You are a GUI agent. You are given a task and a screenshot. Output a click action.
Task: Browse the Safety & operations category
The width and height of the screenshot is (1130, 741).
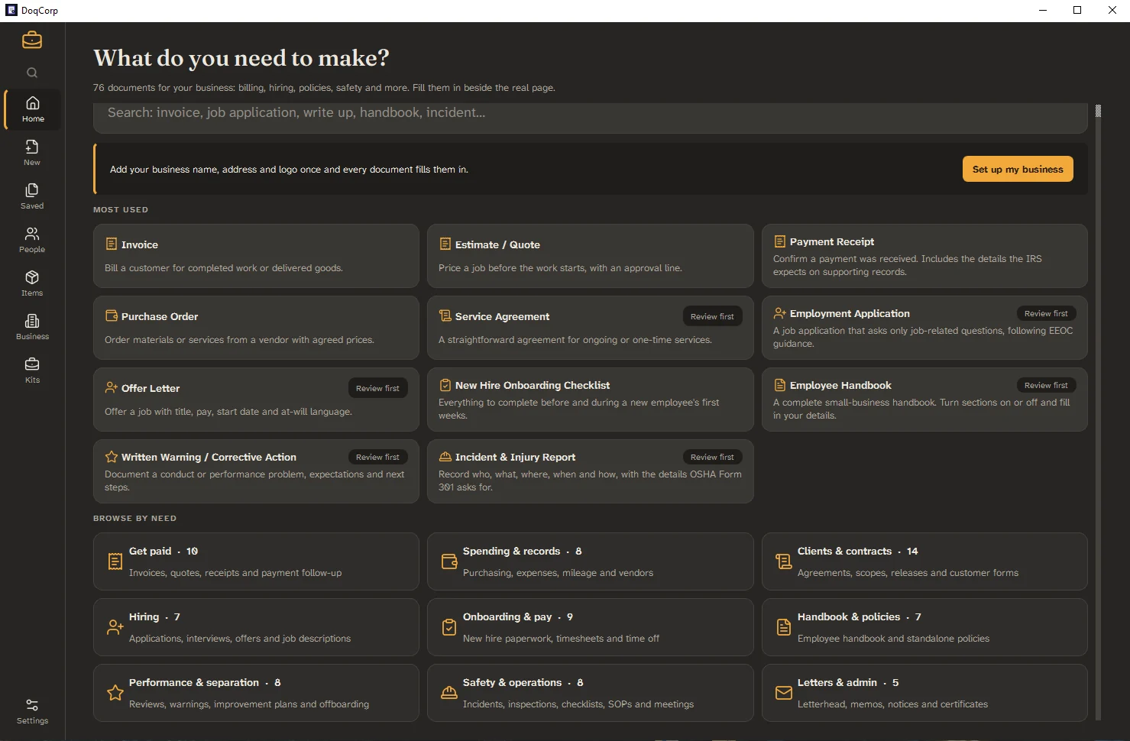[590, 693]
